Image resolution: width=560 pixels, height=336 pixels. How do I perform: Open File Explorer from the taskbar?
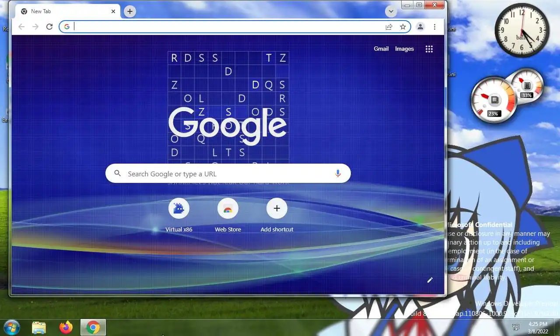[x=39, y=327]
